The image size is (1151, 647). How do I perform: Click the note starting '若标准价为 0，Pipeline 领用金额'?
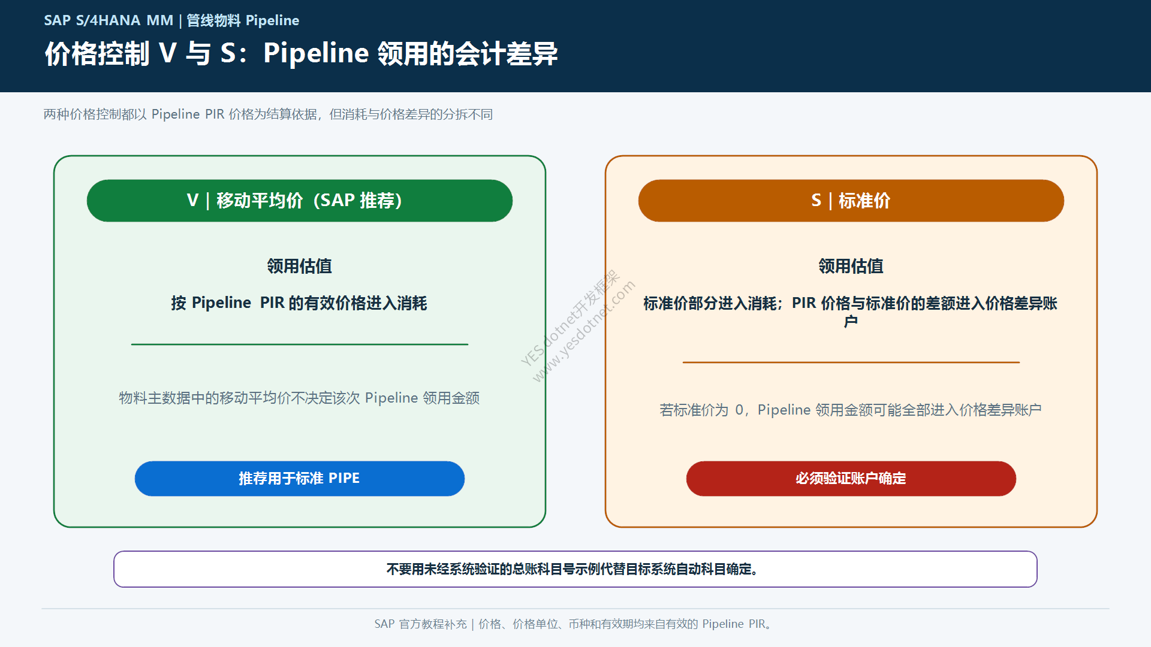click(x=851, y=410)
